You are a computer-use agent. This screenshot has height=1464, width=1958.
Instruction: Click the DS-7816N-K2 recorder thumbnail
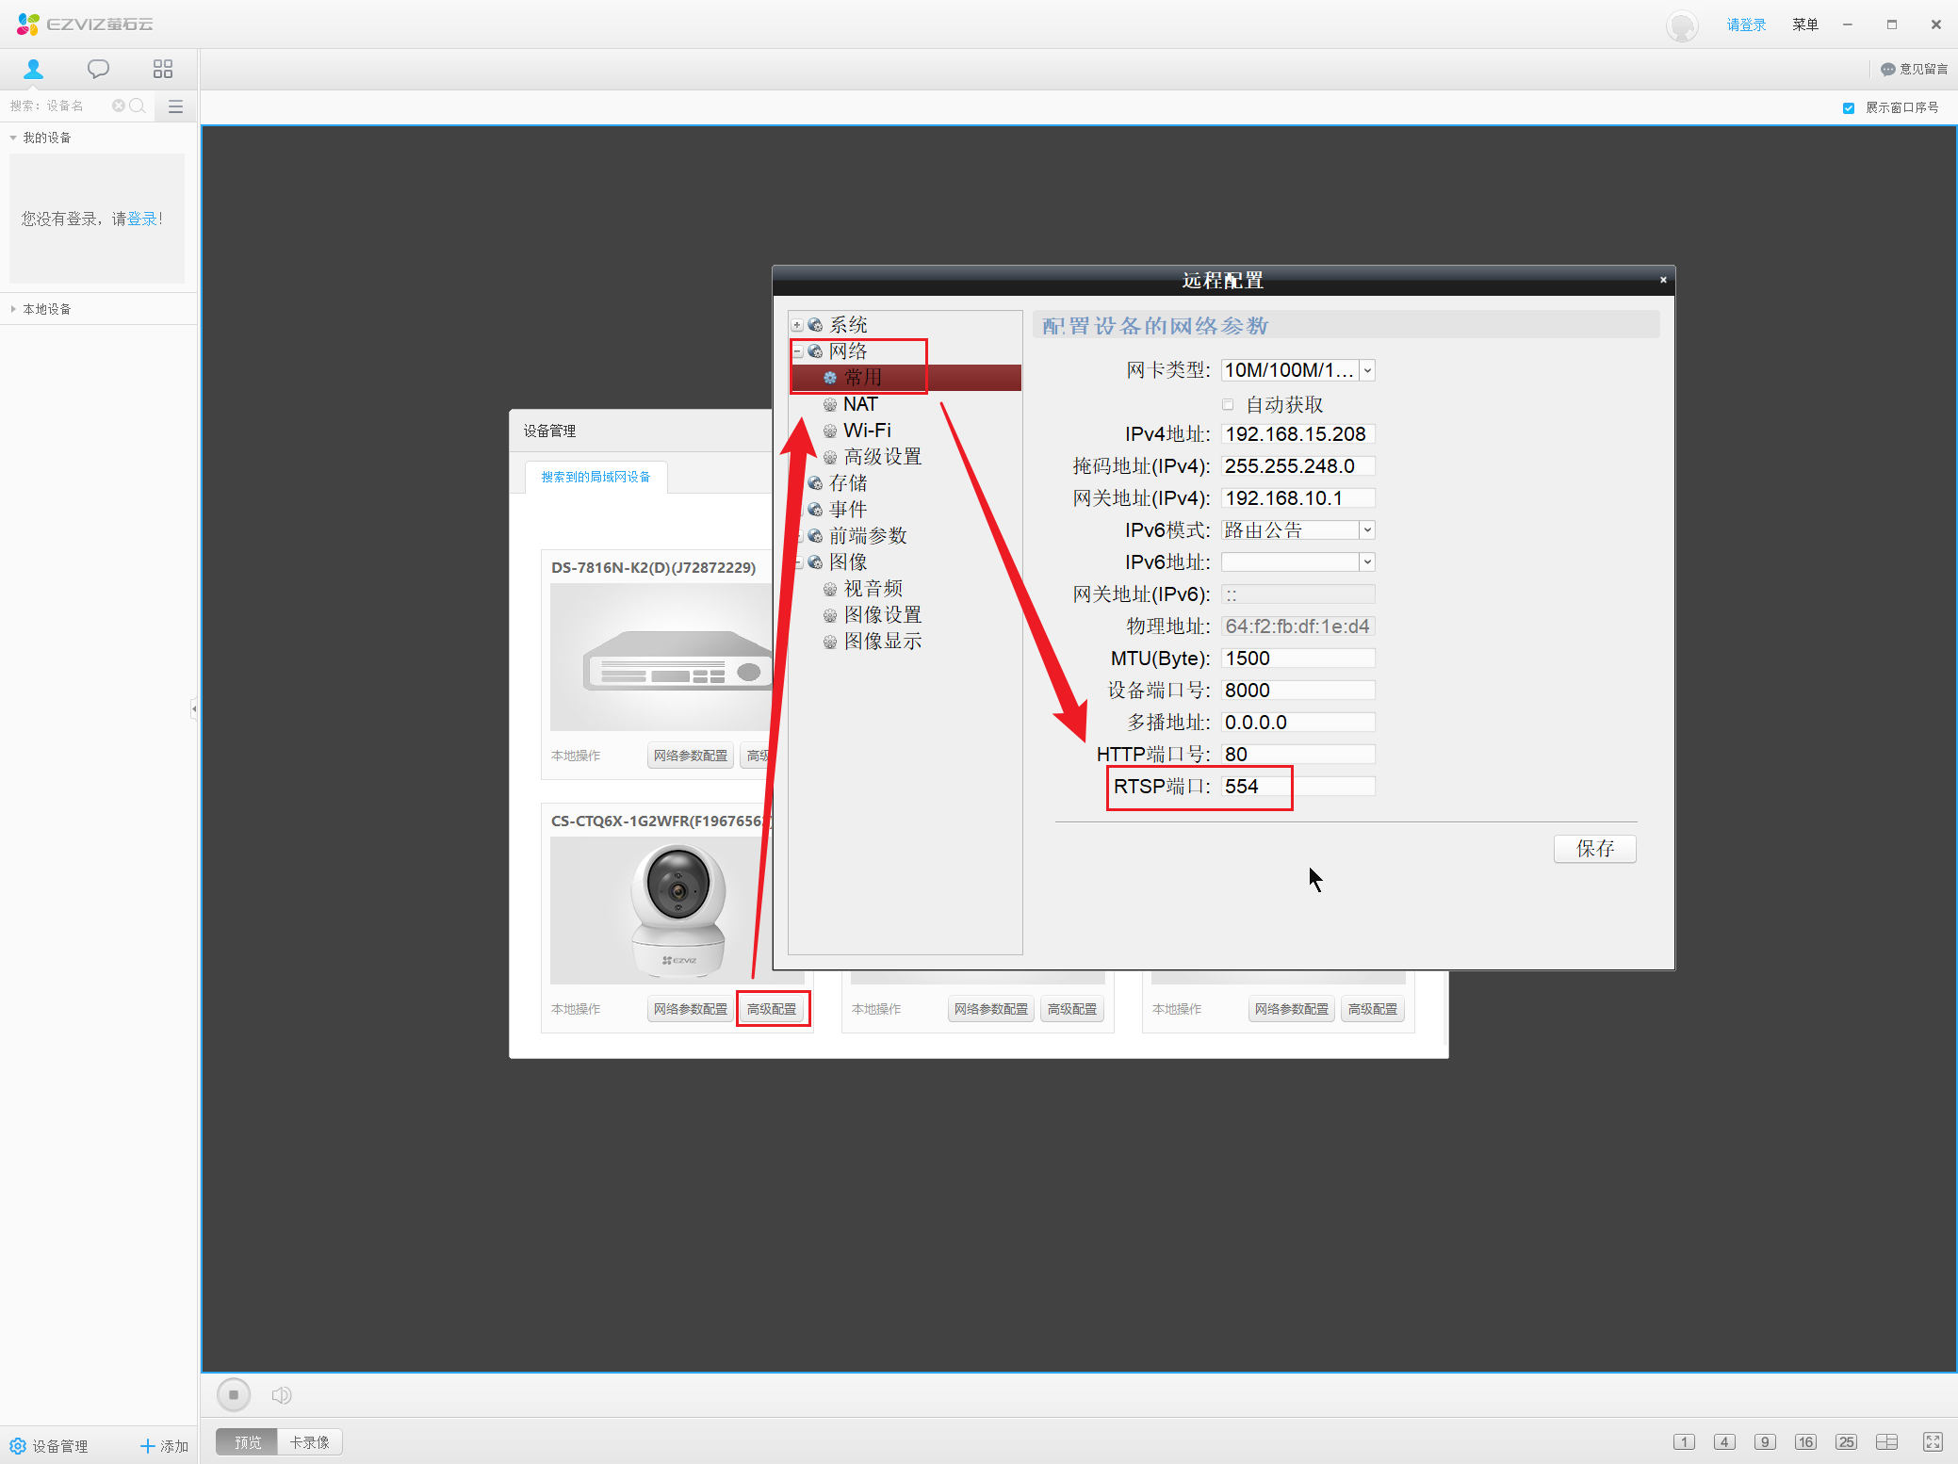click(x=661, y=657)
